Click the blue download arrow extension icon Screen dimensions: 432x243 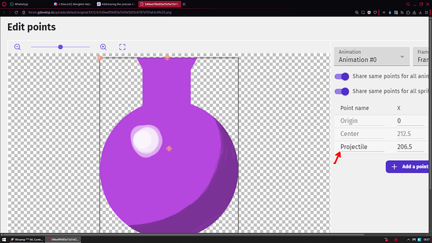click(390, 13)
